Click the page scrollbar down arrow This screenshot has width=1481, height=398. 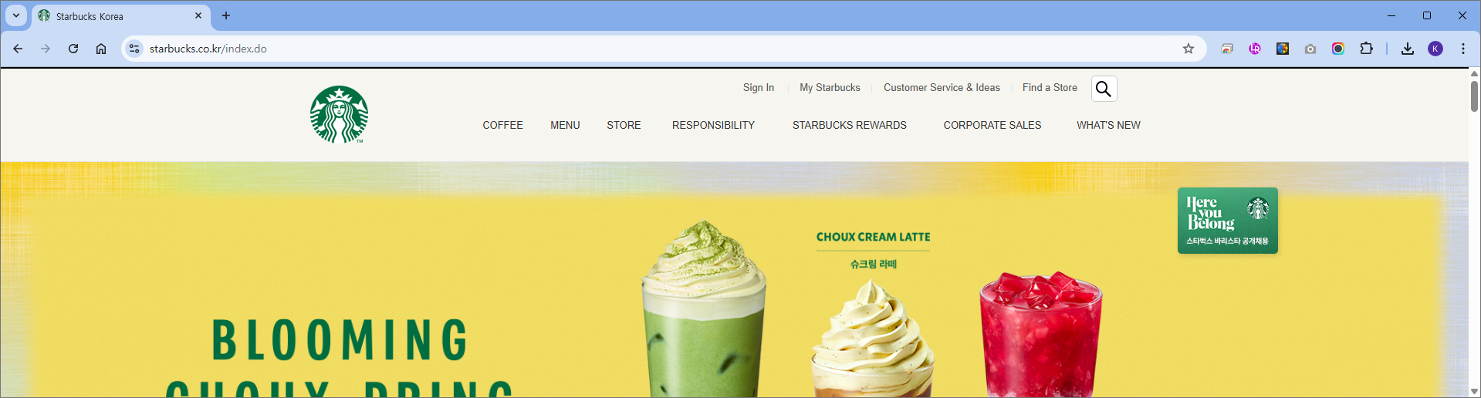tap(1474, 392)
